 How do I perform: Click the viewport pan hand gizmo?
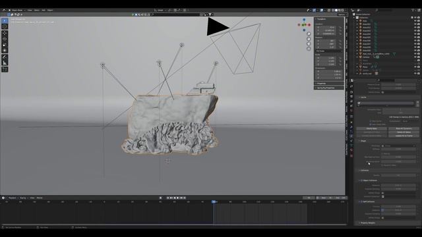(309, 39)
